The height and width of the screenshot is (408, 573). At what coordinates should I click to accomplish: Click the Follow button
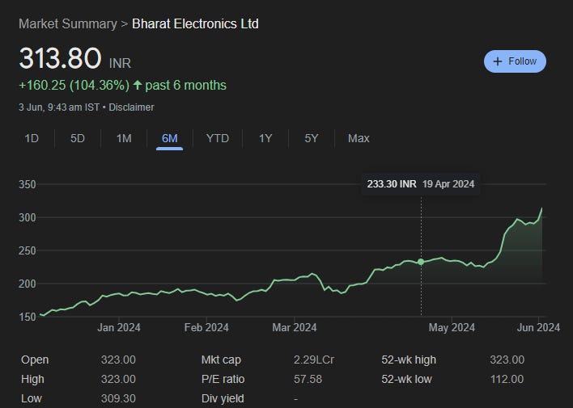515,61
